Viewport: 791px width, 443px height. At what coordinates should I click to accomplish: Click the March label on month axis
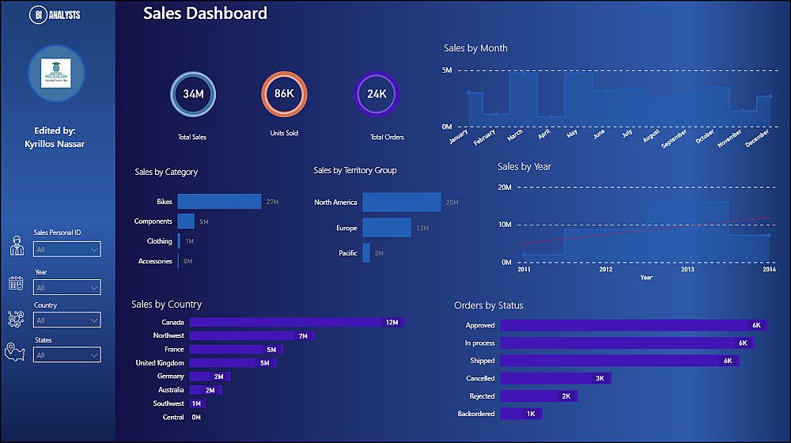pyautogui.click(x=515, y=135)
